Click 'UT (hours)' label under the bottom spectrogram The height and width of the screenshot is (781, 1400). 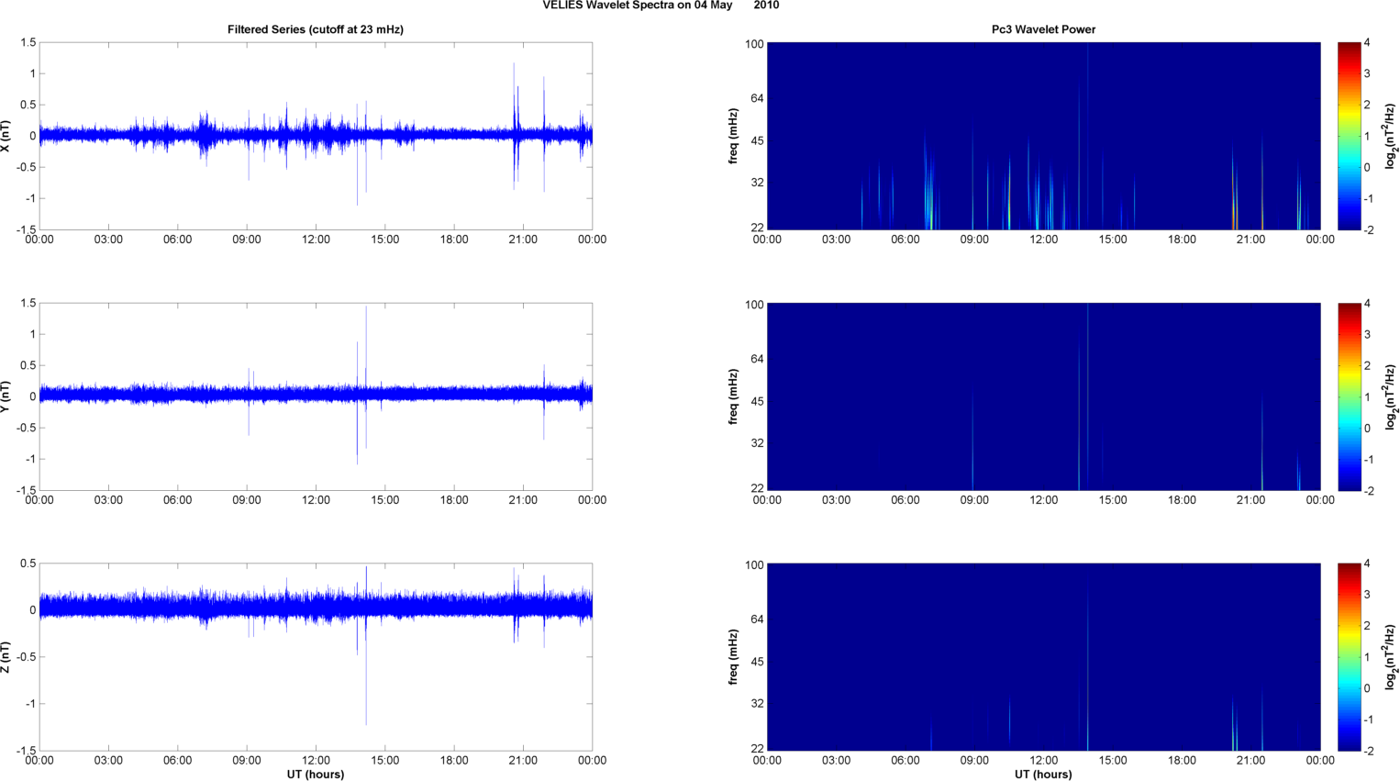coord(1043,775)
